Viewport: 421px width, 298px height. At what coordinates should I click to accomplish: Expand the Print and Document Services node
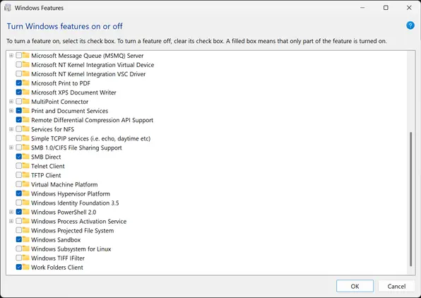pyautogui.click(x=11, y=111)
